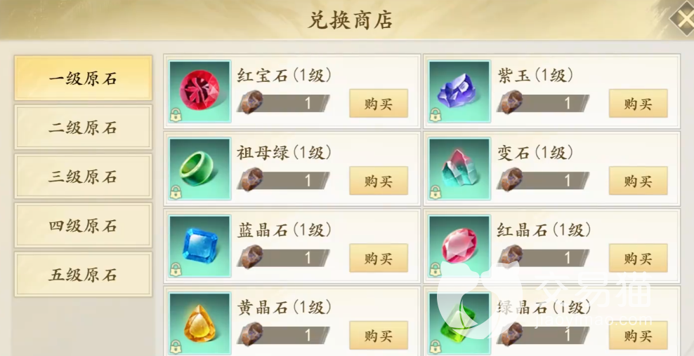Image resolution: width=694 pixels, height=356 pixels.
Task: Close the 兑换商店 exchange shop window
Action: click(682, 18)
